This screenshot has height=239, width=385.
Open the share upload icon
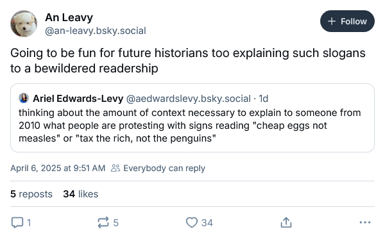click(286, 222)
